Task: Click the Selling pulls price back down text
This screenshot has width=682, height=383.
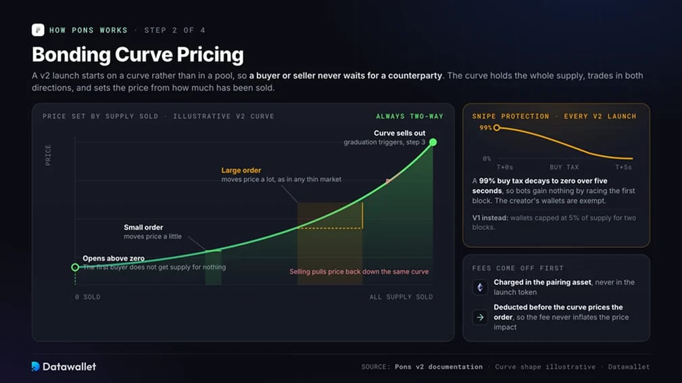Action: (359, 272)
